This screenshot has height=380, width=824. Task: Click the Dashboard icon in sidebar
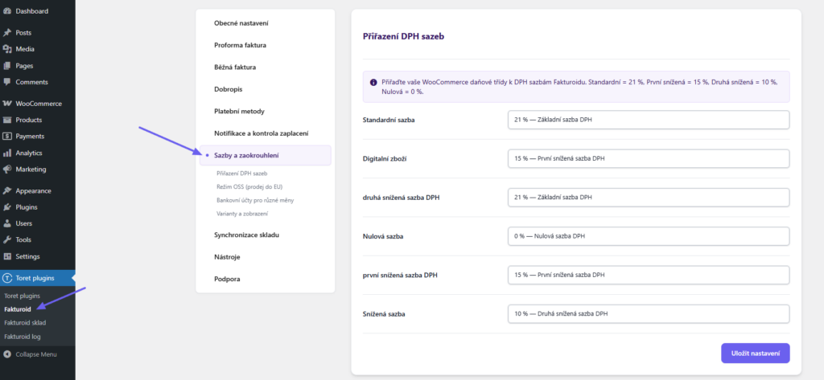7,10
